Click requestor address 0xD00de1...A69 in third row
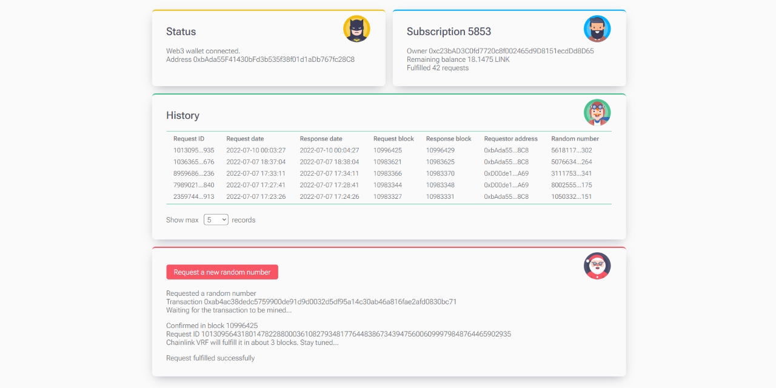The image size is (776, 388). point(506,173)
